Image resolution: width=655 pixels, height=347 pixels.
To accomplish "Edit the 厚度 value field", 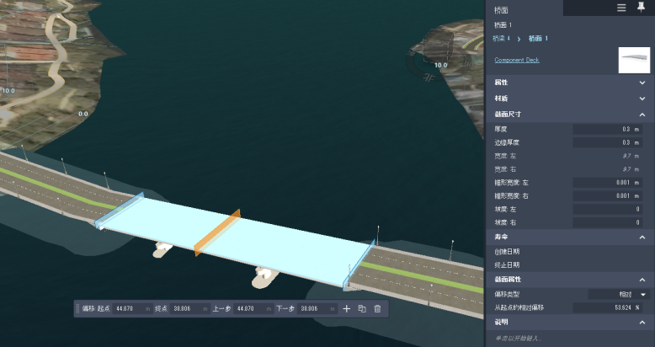I will (607, 129).
